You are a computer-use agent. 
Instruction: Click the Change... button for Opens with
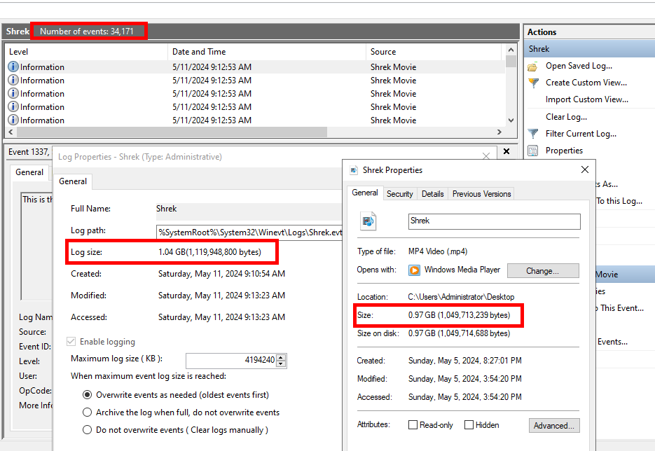[543, 270]
